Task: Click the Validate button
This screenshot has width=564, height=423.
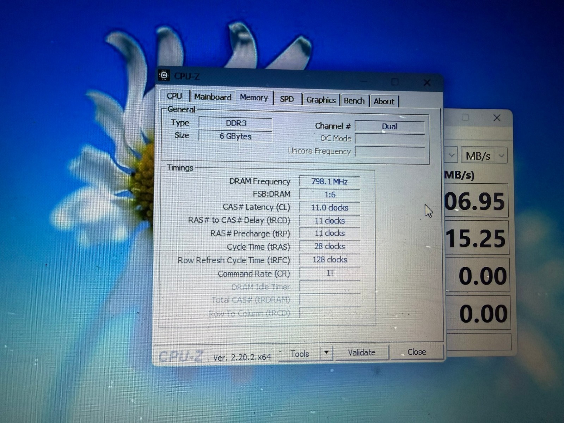Action: [362, 352]
